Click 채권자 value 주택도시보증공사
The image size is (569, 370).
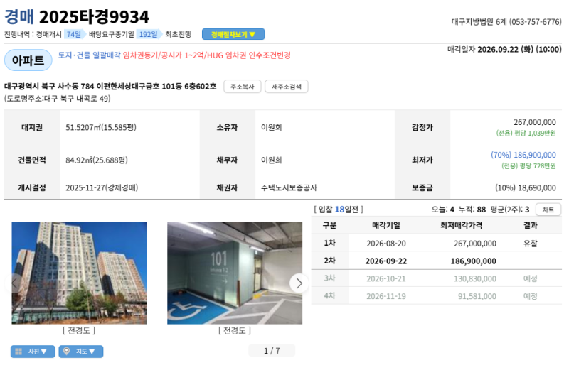289,187
